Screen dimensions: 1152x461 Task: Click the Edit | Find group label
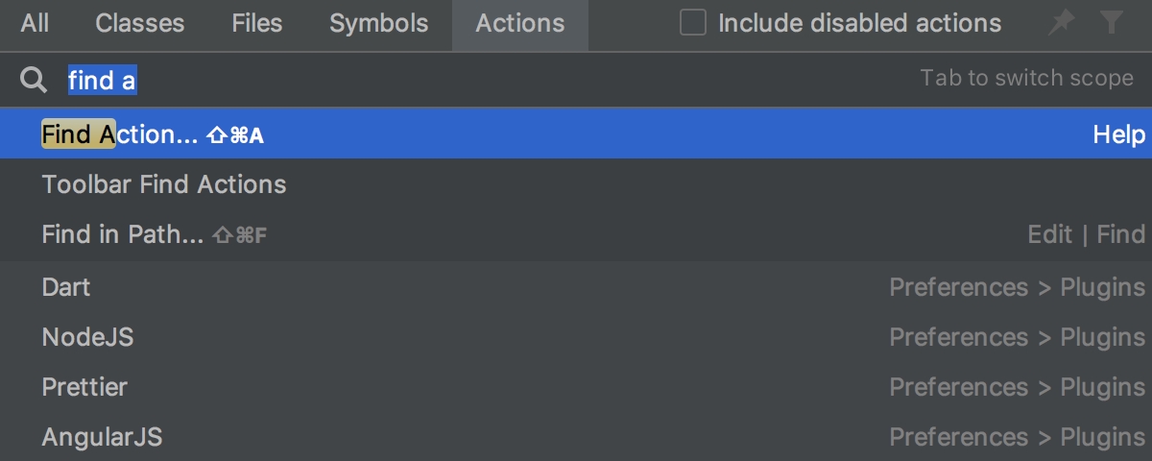pos(1086,234)
